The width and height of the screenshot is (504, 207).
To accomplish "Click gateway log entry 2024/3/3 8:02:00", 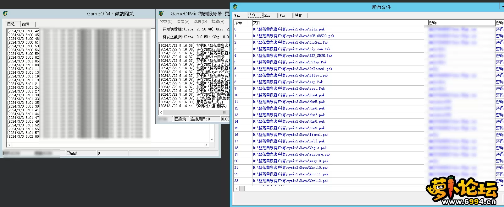I will [x=24, y=136].
